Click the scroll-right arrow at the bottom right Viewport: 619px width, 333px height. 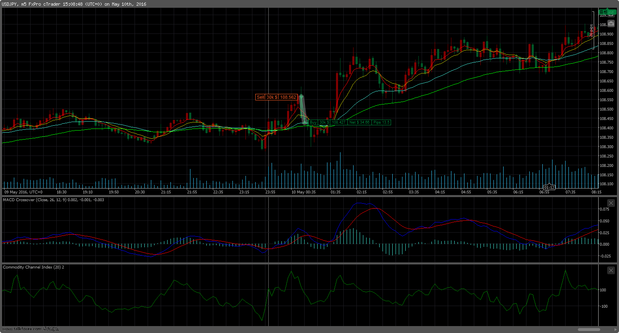tap(616, 329)
